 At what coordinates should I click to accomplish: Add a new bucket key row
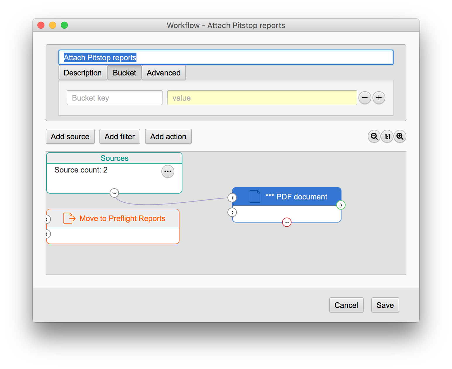coord(379,98)
